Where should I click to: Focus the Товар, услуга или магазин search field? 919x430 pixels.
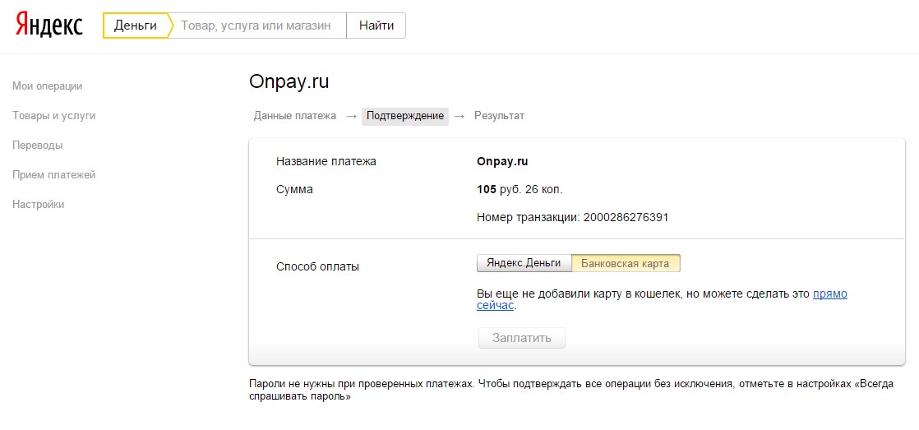pyautogui.click(x=256, y=25)
